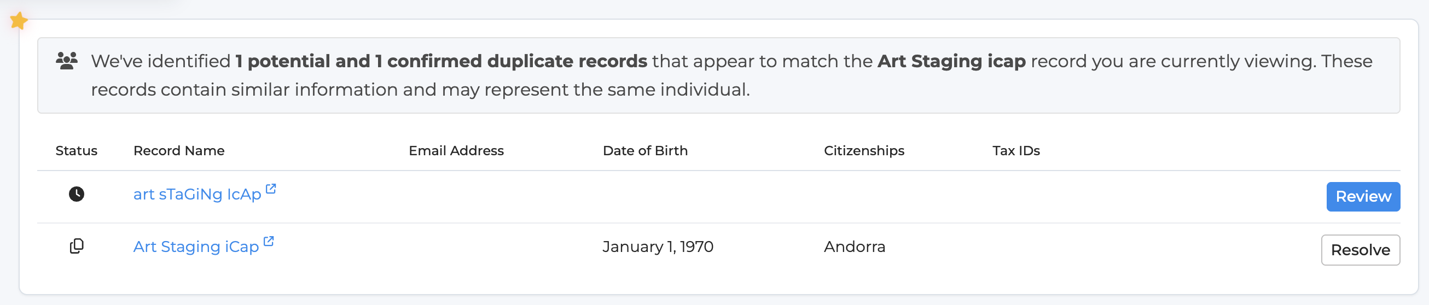Click the group people icon in banner
This screenshot has width=1429, height=305.
(67, 61)
